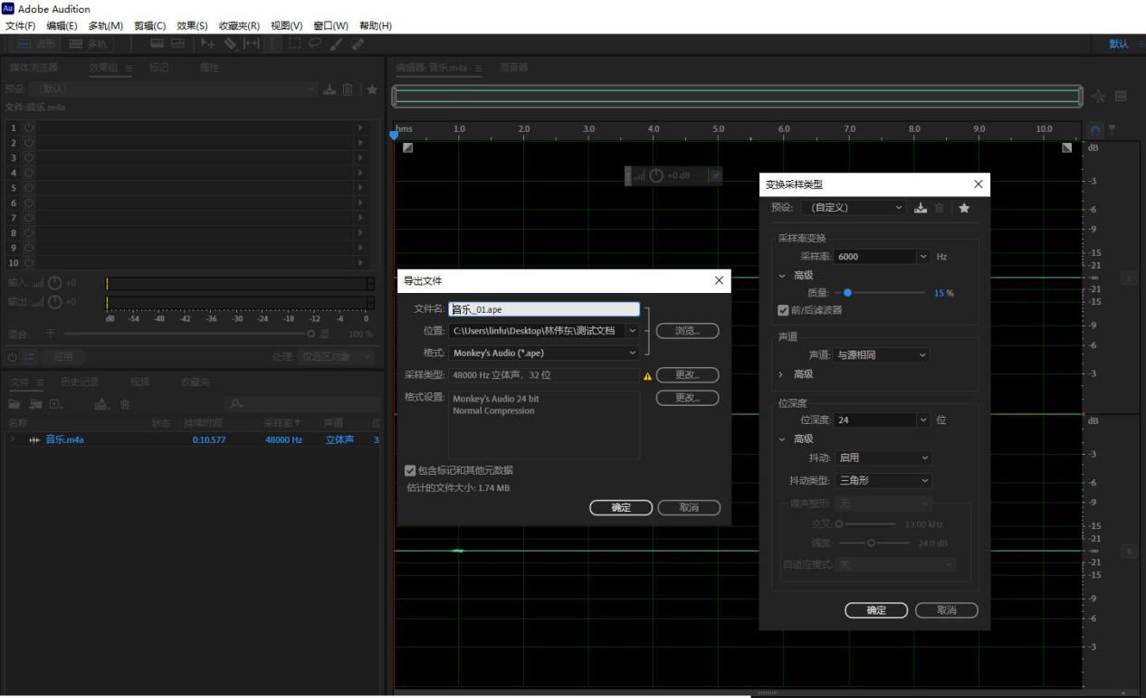Image resolution: width=1146 pixels, height=698 pixels.
Task: Open file folder icon in Files panel
Action: coord(14,406)
